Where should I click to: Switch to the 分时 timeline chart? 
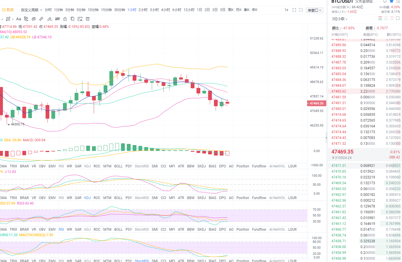point(48,10)
